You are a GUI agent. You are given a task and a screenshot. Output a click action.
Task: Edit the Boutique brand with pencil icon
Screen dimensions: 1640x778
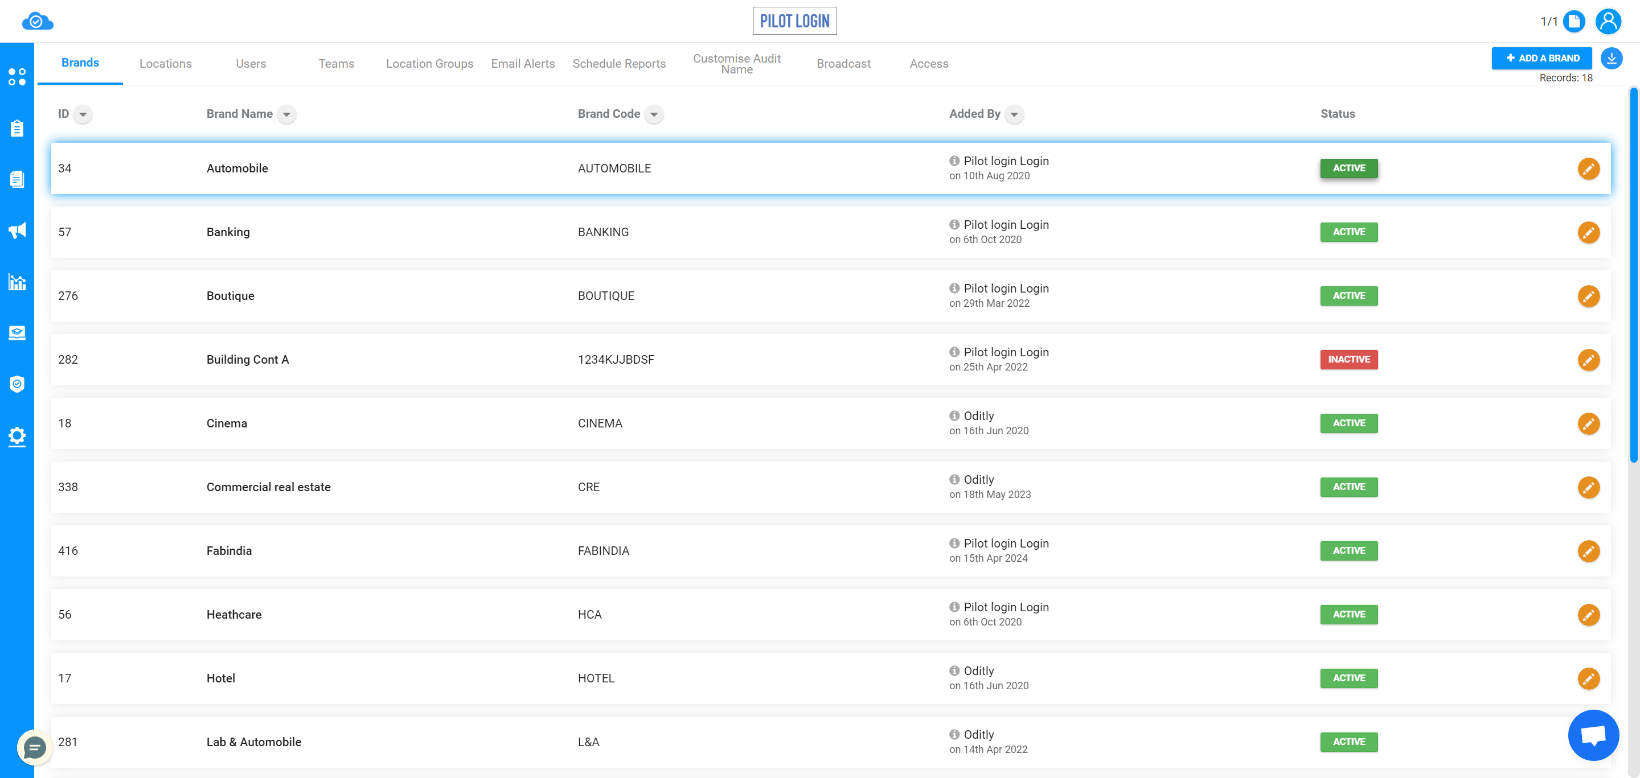[1588, 296]
